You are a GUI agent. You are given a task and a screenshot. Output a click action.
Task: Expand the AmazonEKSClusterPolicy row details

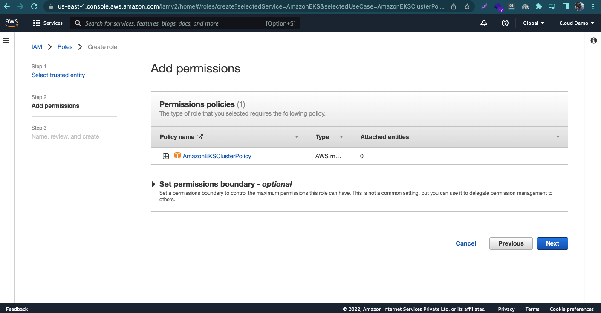tap(166, 156)
